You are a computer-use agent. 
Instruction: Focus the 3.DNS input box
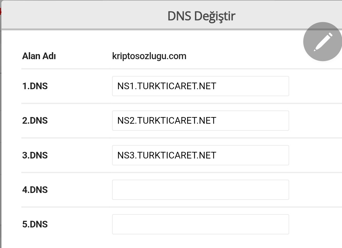[x=200, y=155]
